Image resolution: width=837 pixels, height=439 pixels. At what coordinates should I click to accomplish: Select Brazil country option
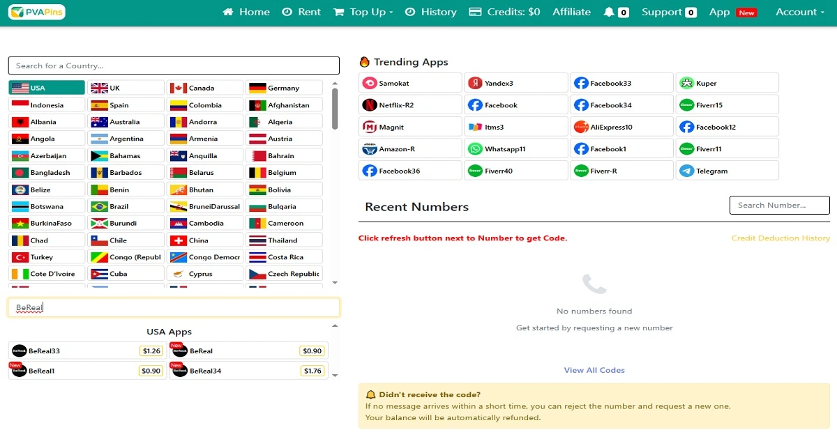126,206
